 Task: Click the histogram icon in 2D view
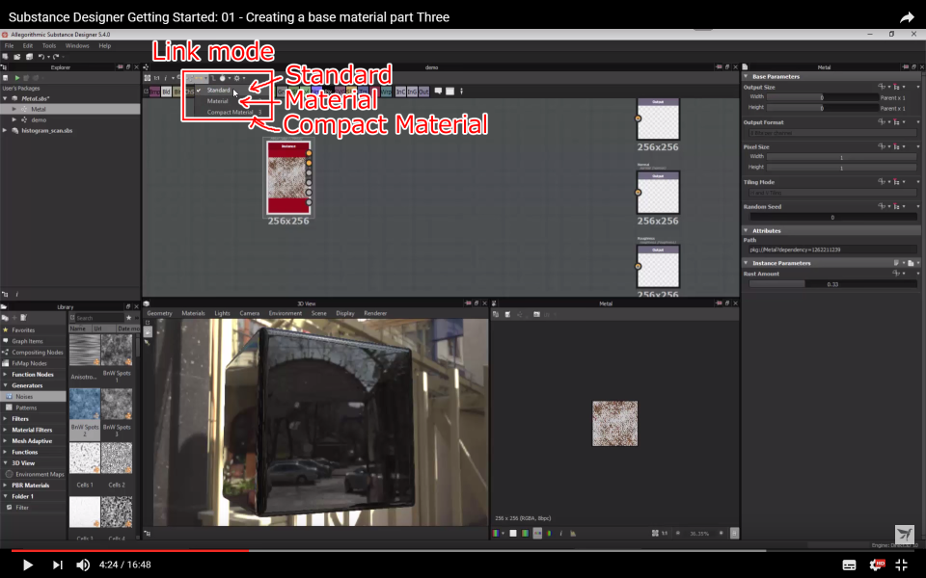(573, 533)
